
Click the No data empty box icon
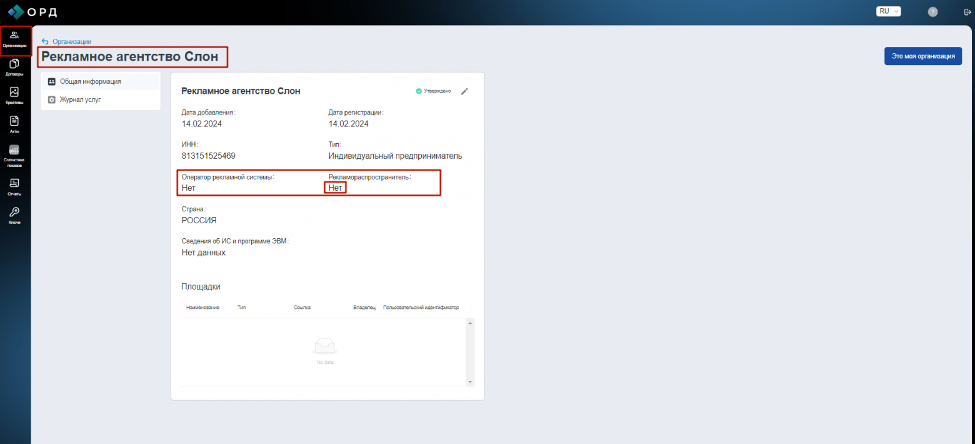[x=324, y=346]
